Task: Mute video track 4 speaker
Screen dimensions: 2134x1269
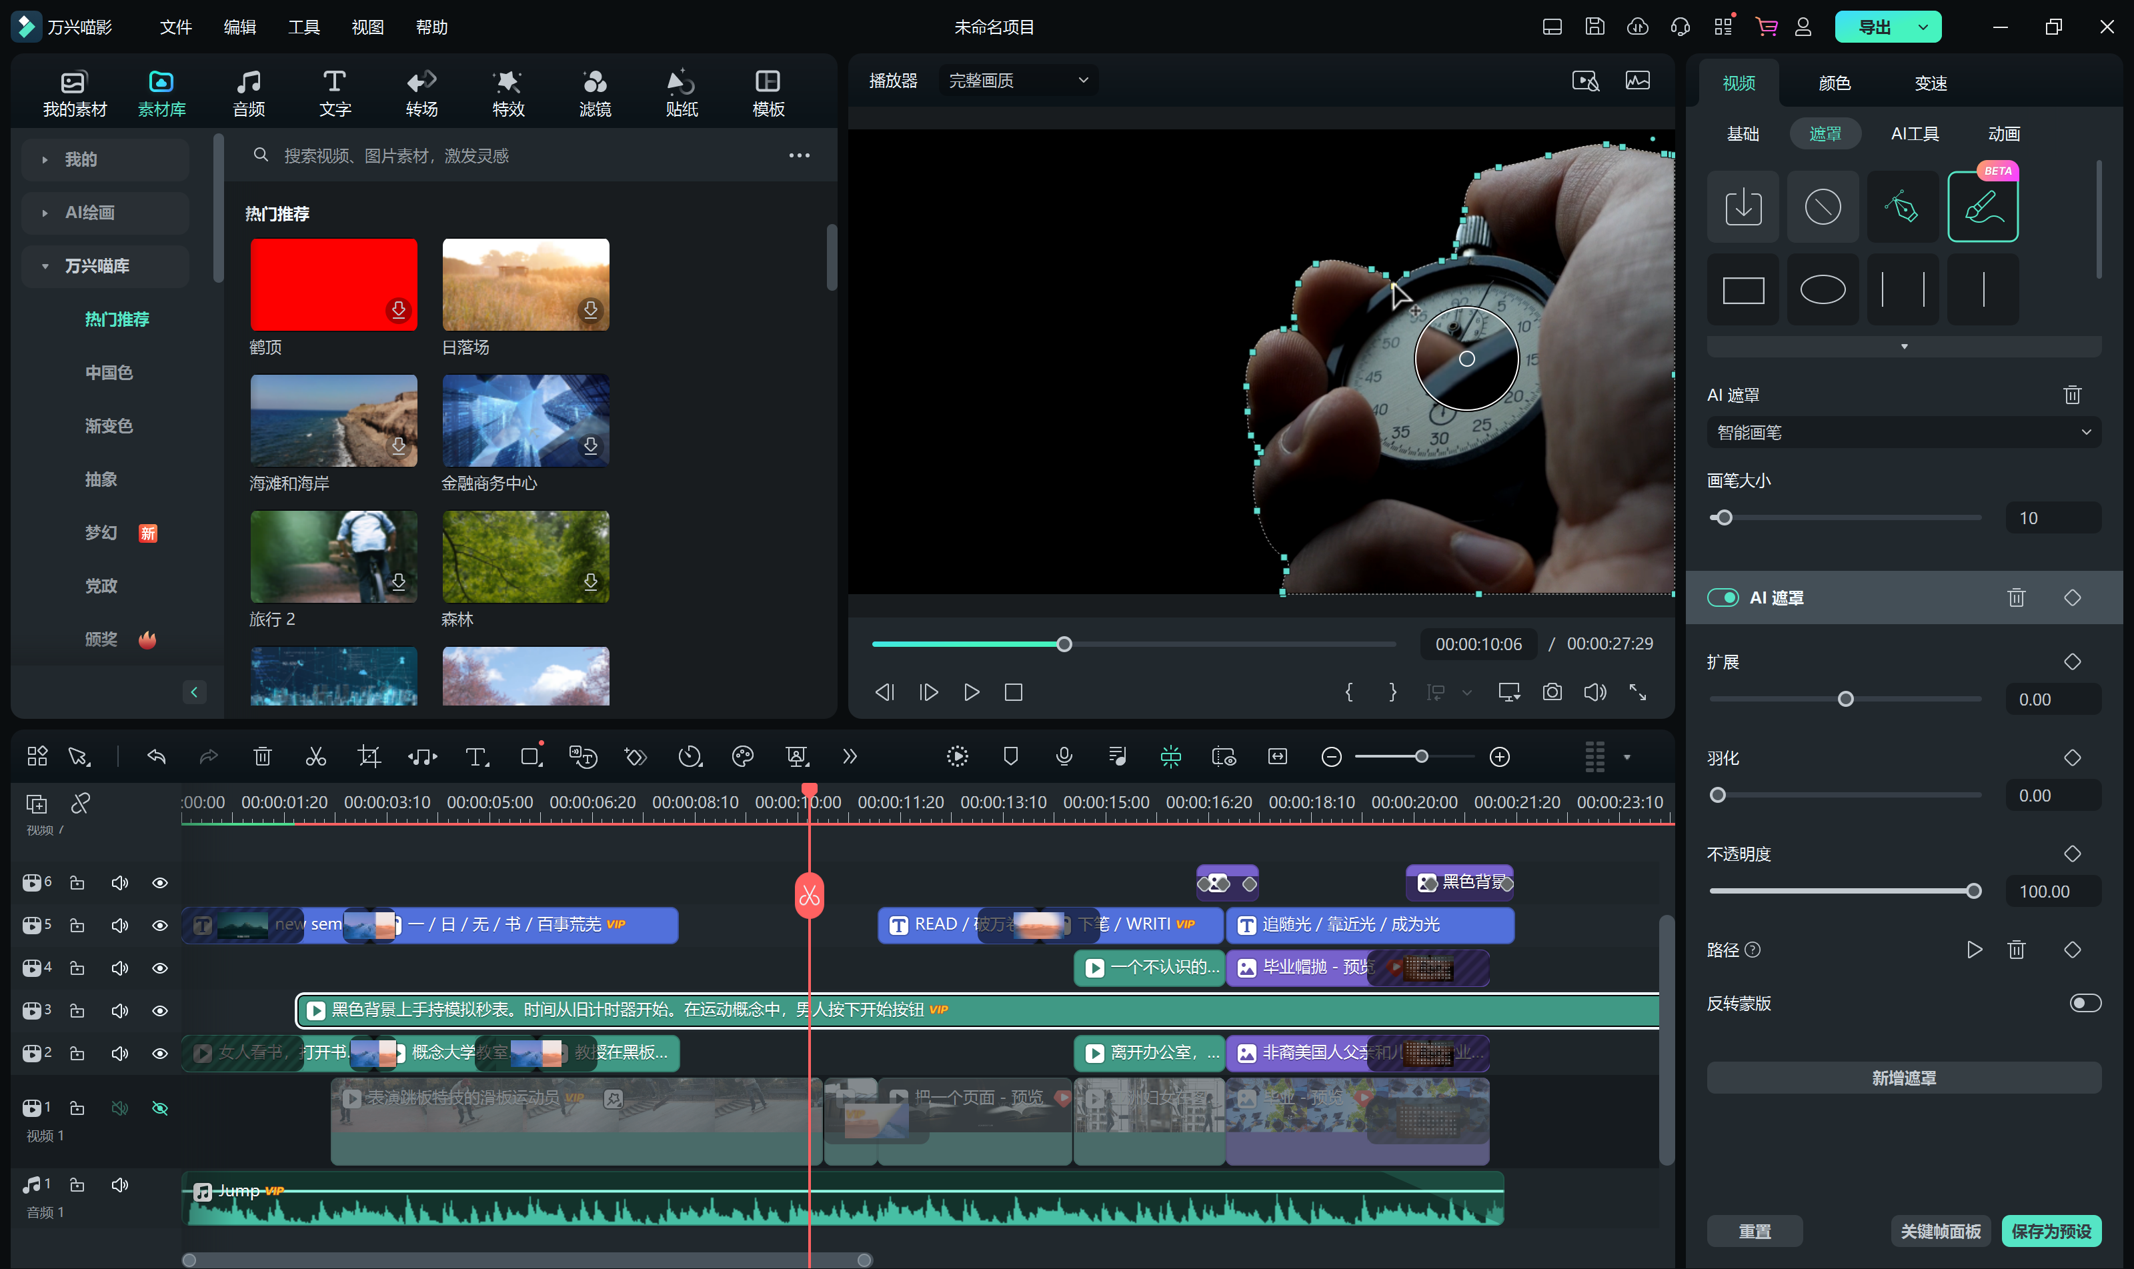Action: tap(119, 968)
